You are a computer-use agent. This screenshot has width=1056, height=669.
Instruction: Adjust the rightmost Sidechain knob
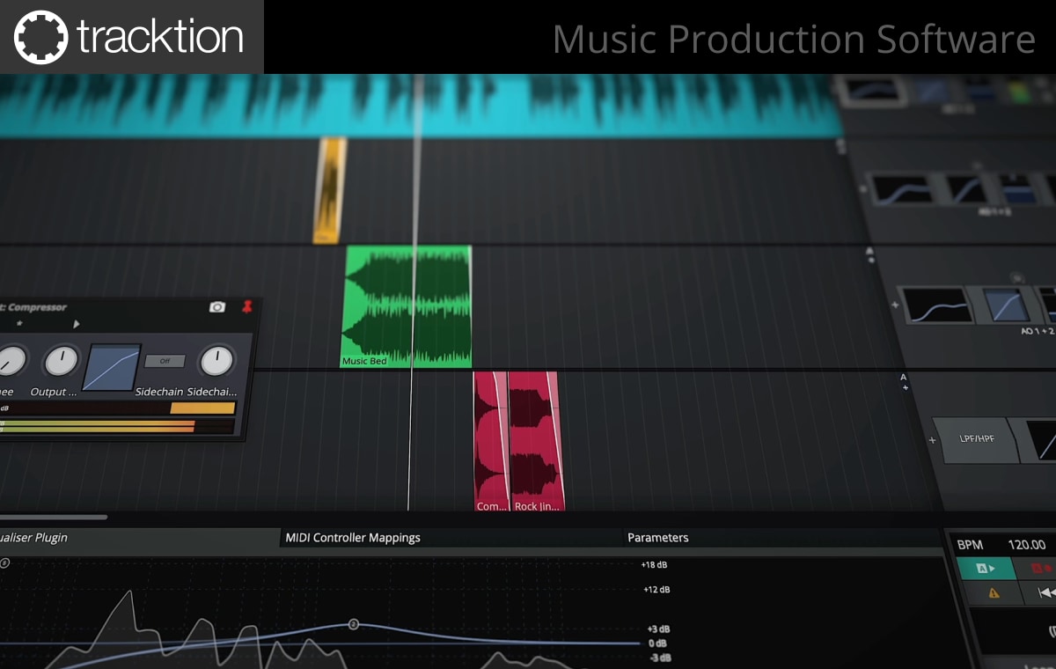(216, 360)
